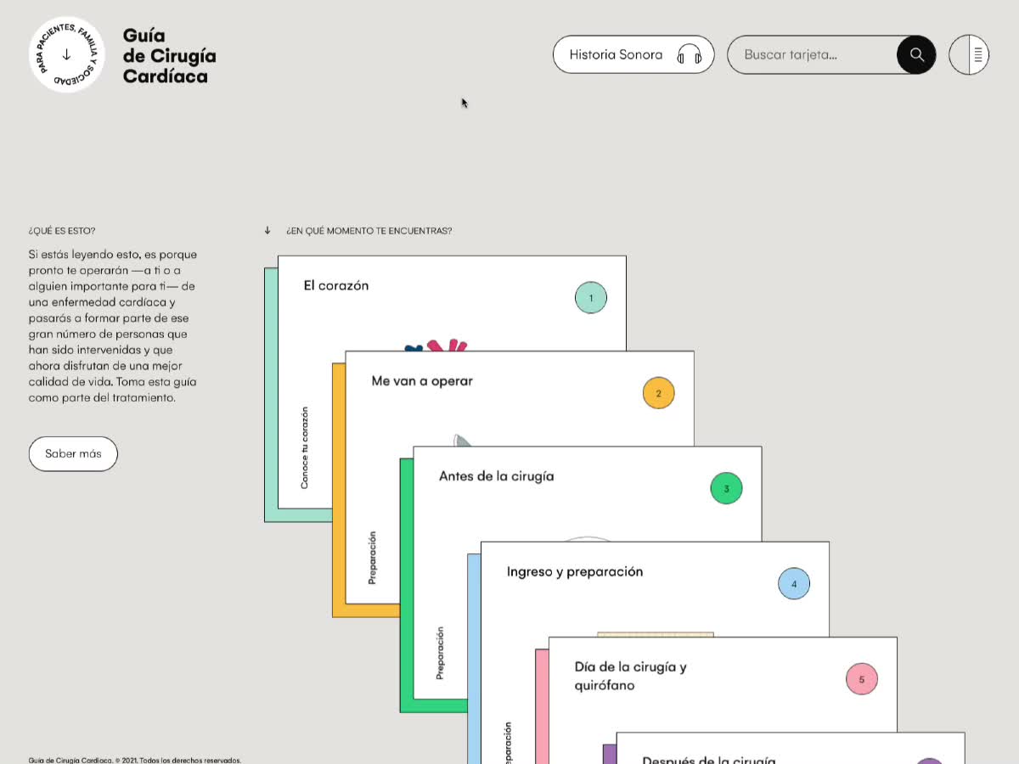1019x764 pixels.
Task: Click the yellow number 2 circle
Action: (x=659, y=393)
